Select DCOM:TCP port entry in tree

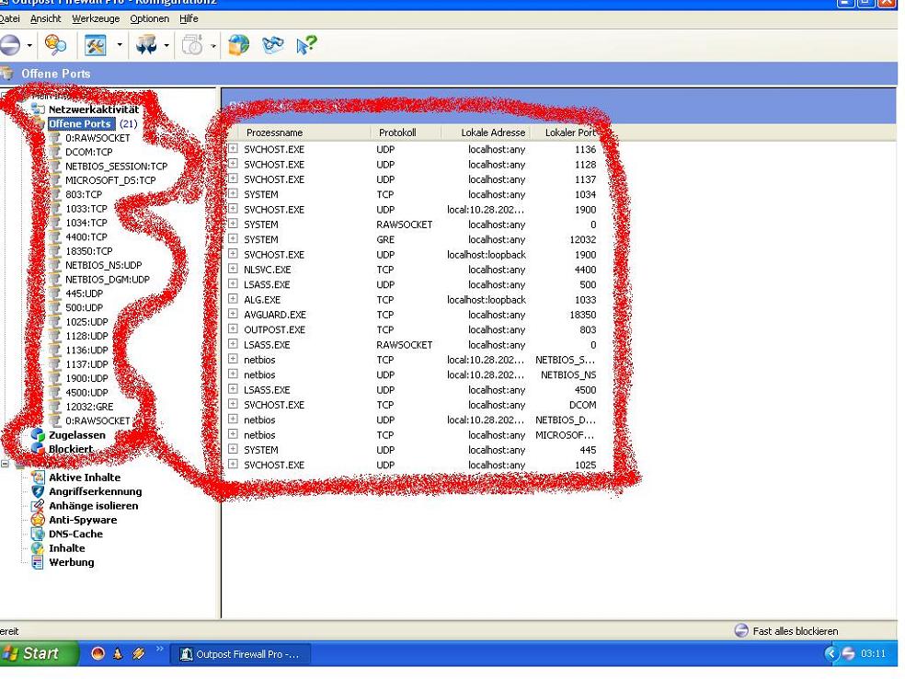click(x=89, y=152)
